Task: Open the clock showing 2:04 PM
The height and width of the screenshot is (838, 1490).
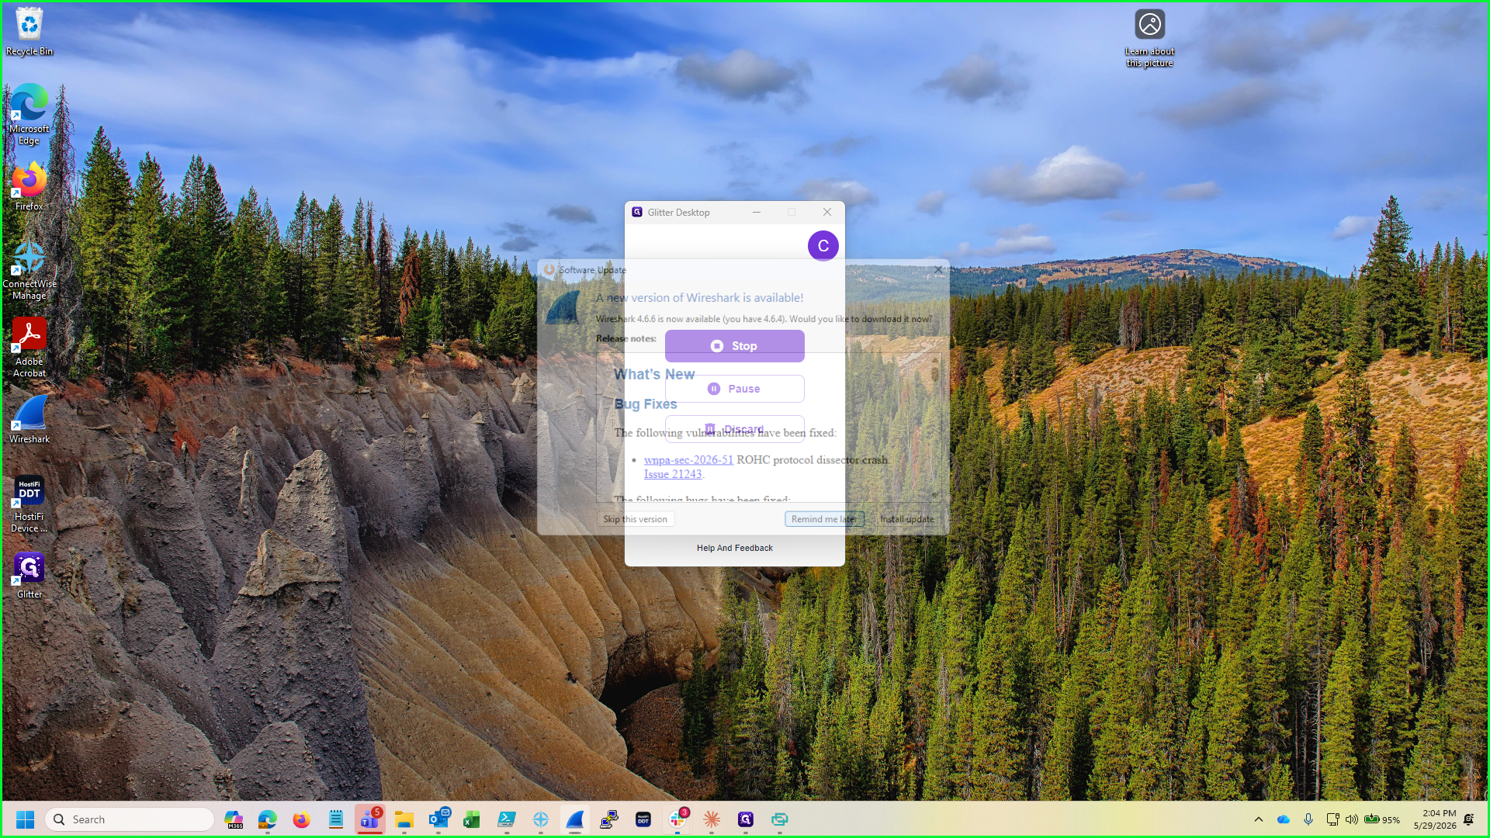Action: [x=1435, y=819]
